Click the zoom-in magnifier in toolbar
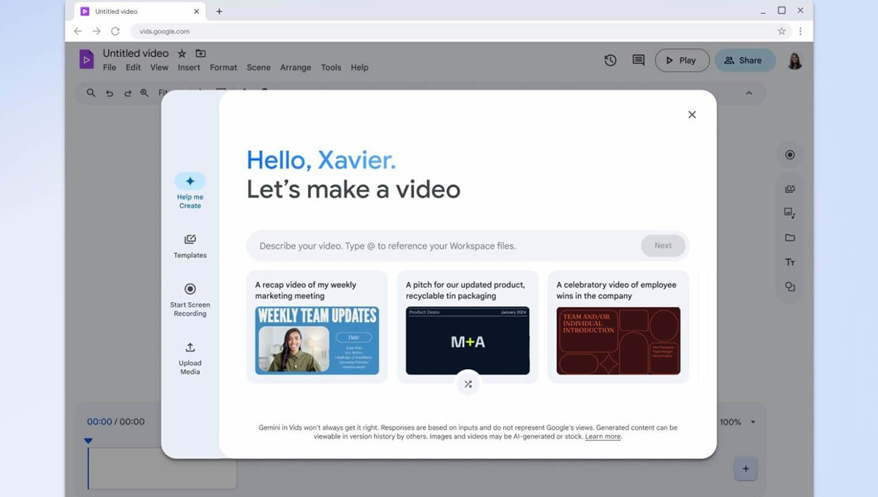 tap(144, 93)
